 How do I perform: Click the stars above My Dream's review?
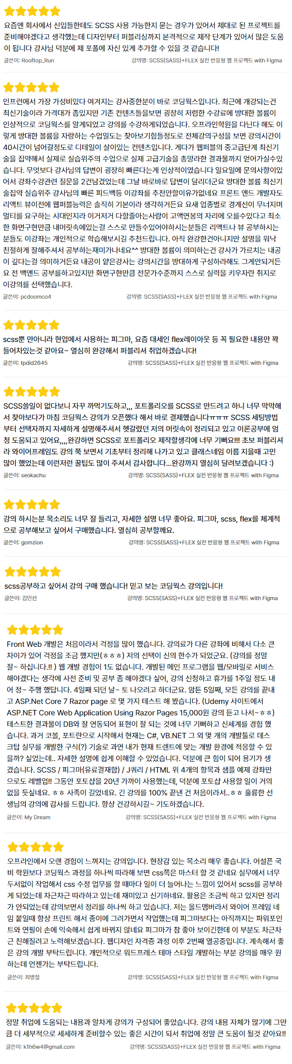[x=35, y=630]
